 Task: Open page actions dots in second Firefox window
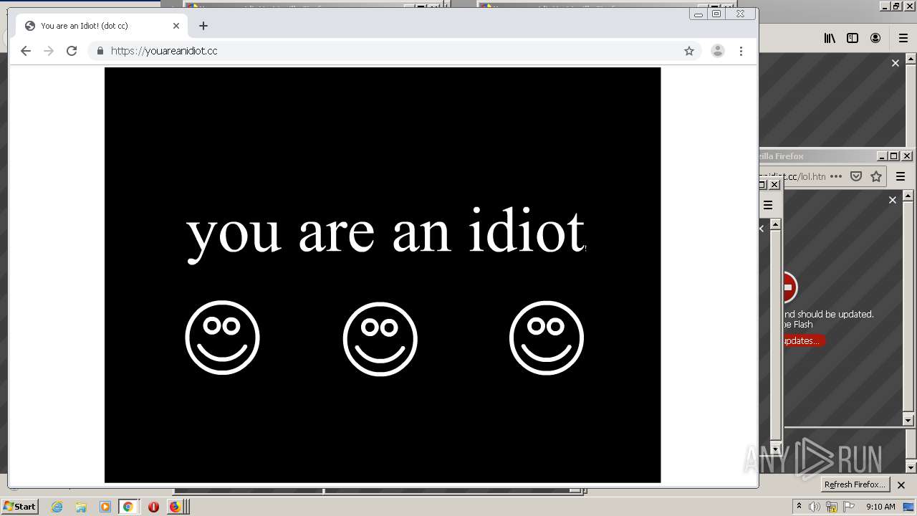click(836, 176)
